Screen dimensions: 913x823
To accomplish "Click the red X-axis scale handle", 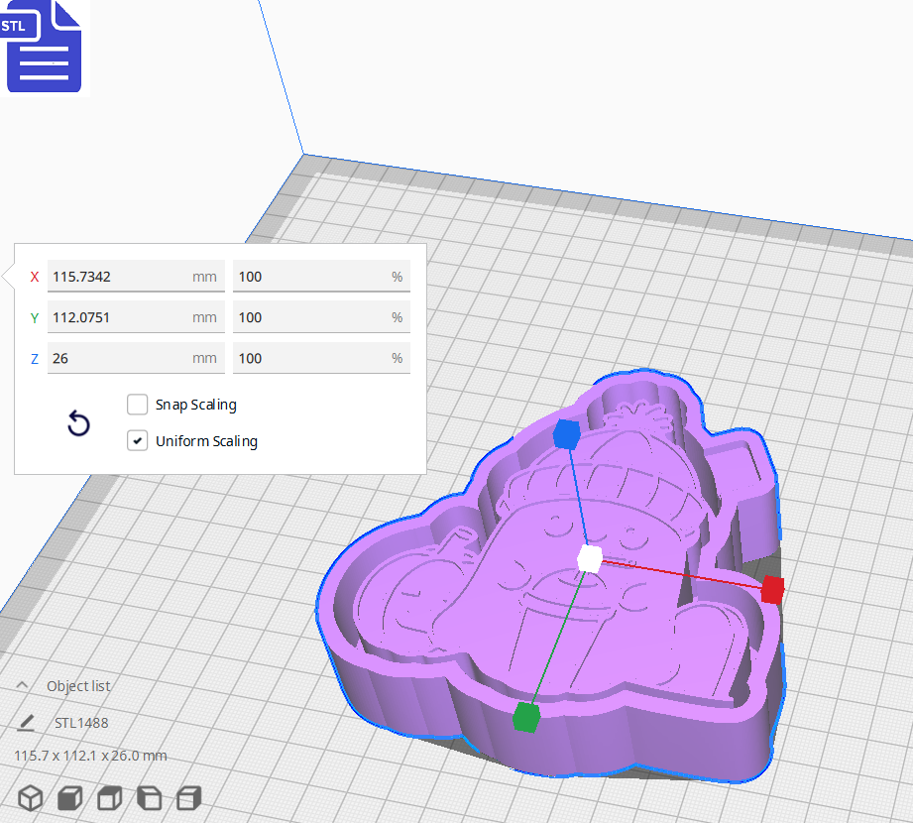I will [772, 591].
